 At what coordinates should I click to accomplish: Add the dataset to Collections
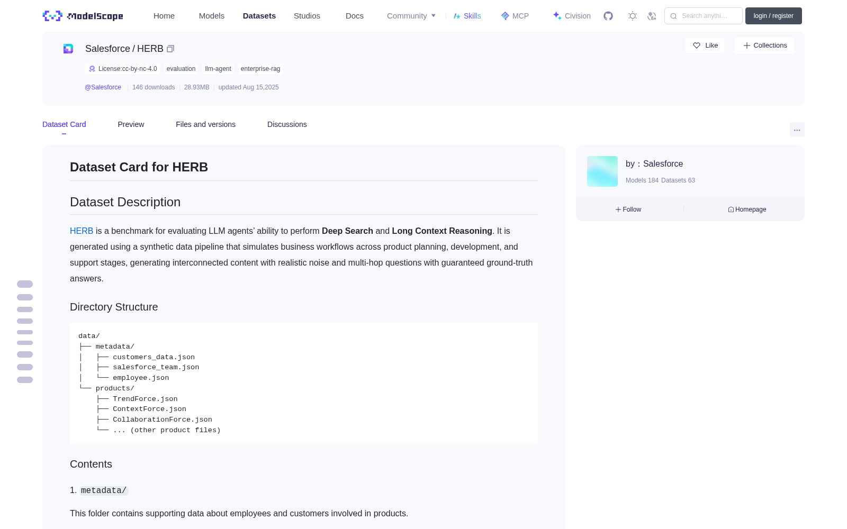764,45
